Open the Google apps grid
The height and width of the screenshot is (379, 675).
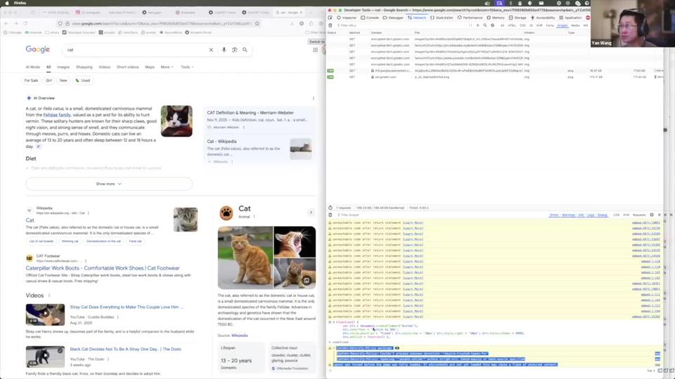(x=315, y=50)
